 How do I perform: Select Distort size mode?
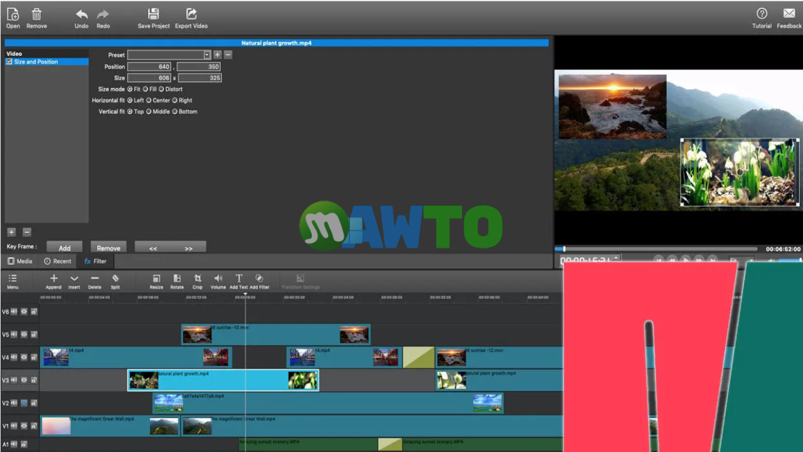click(161, 89)
